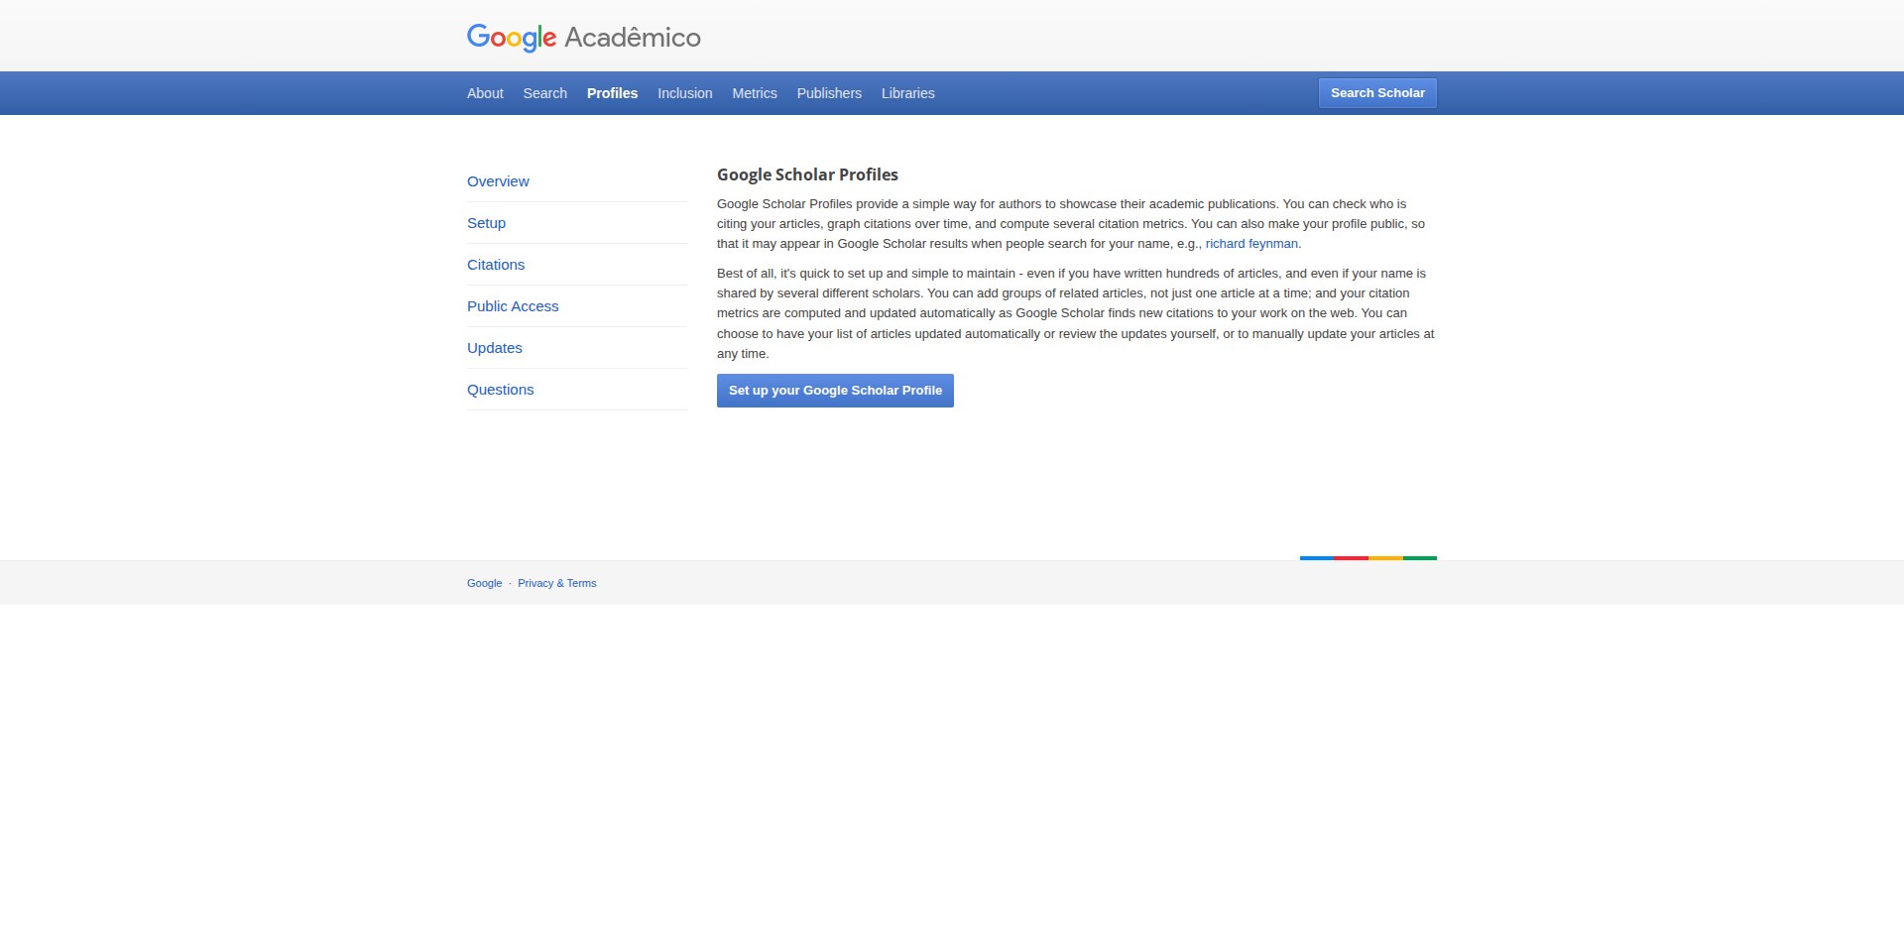Open the Updates sidebar link
The width and height of the screenshot is (1904, 930).
pyautogui.click(x=495, y=348)
